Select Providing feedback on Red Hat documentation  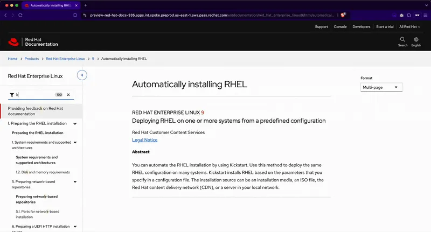pyautogui.click(x=41, y=111)
